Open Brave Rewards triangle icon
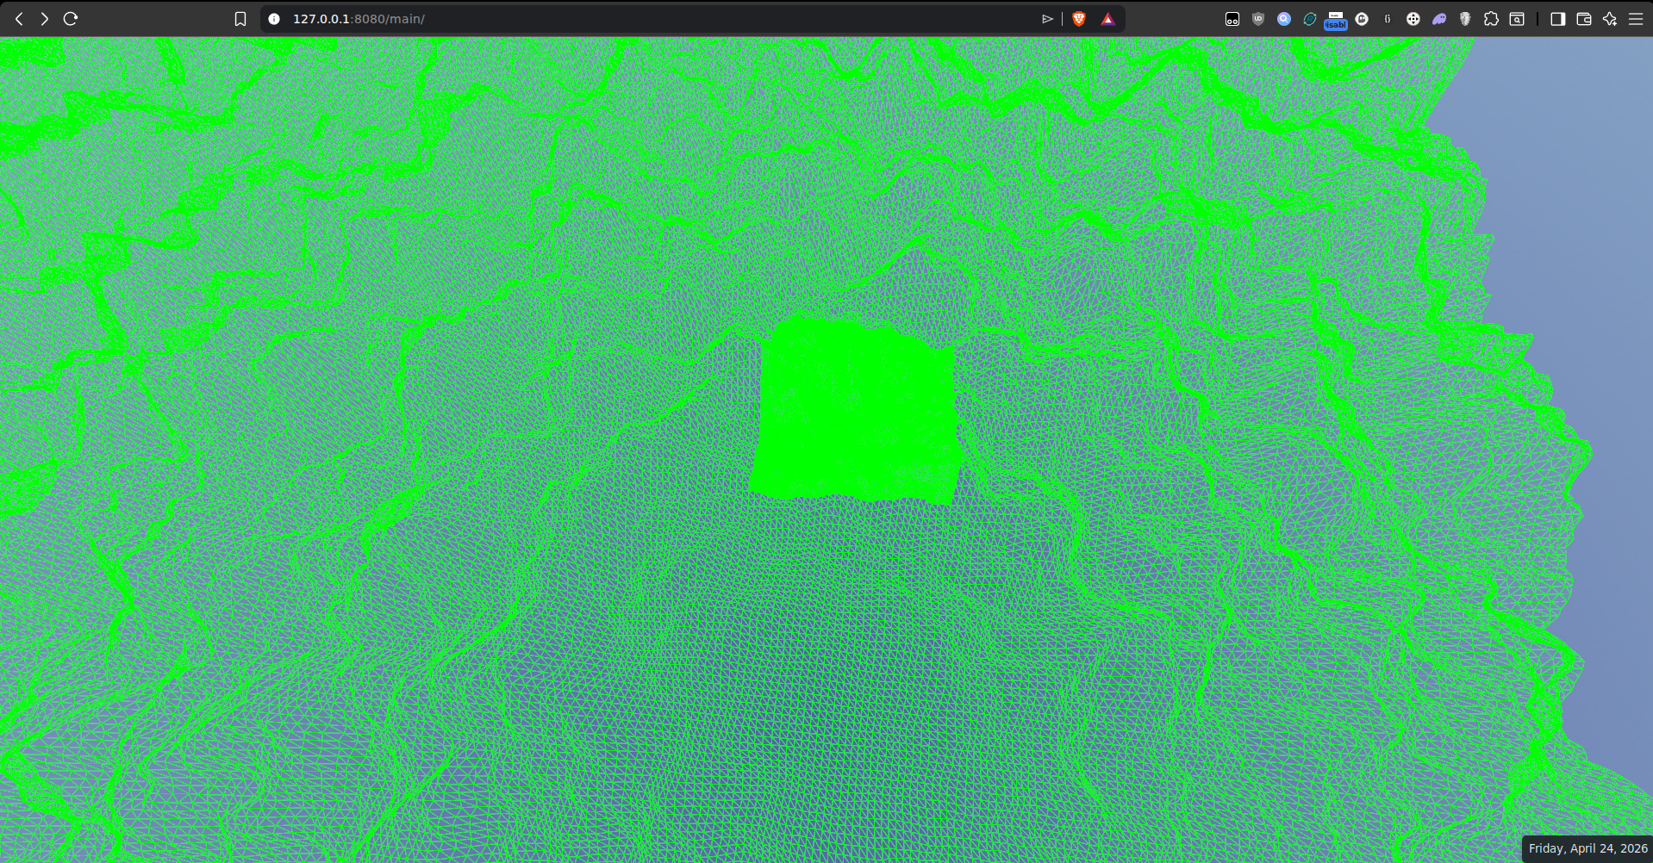This screenshot has height=863, width=1653. click(1108, 19)
